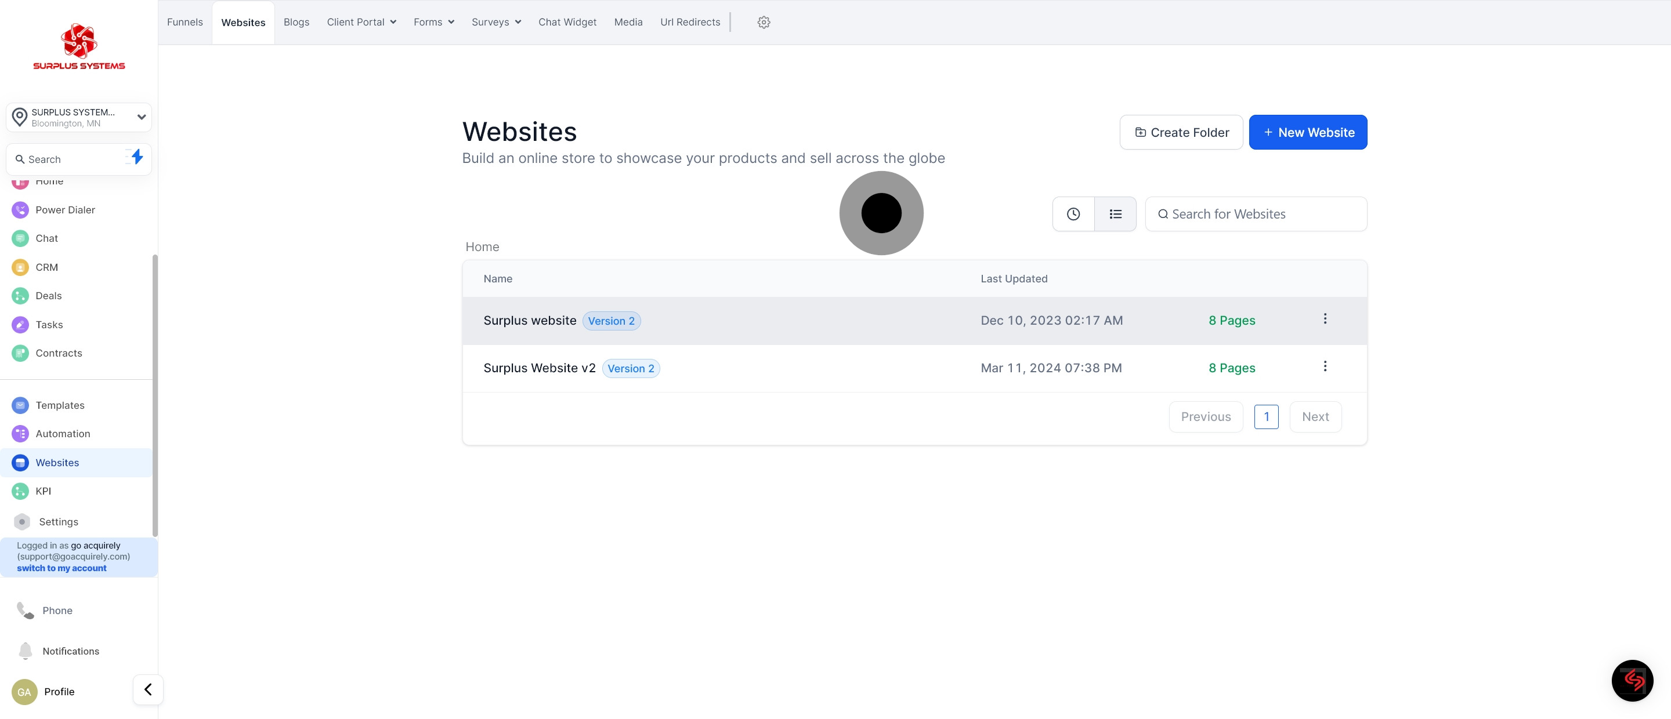Click the switch to my account link
This screenshot has height=719, width=1671.
click(62, 568)
